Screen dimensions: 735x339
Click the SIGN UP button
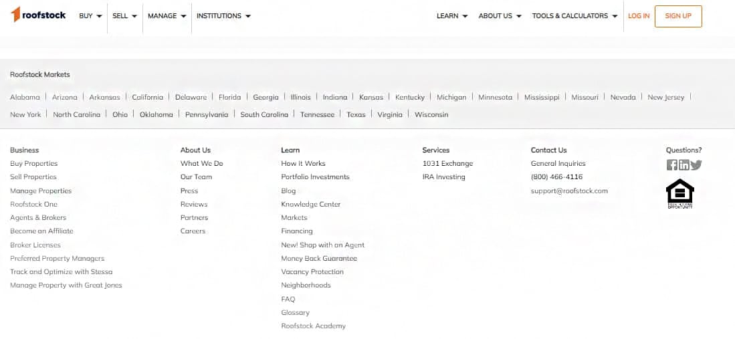click(x=678, y=16)
